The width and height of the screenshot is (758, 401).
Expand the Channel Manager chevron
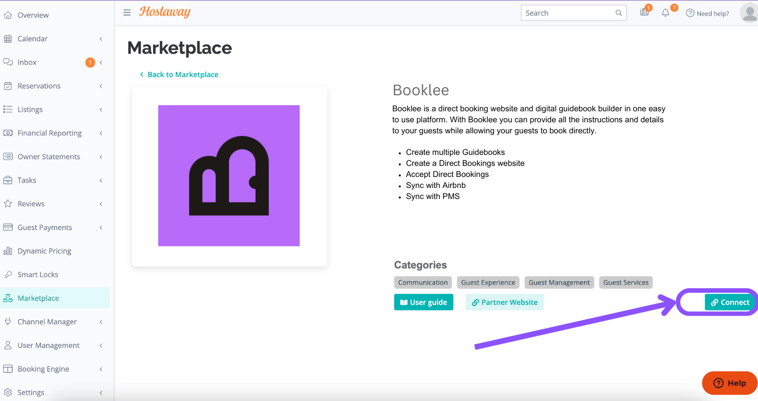[x=101, y=321]
